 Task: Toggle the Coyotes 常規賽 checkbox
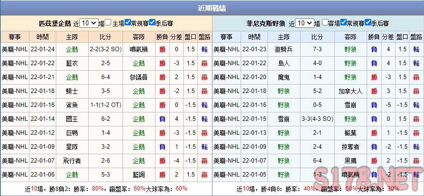click(344, 22)
